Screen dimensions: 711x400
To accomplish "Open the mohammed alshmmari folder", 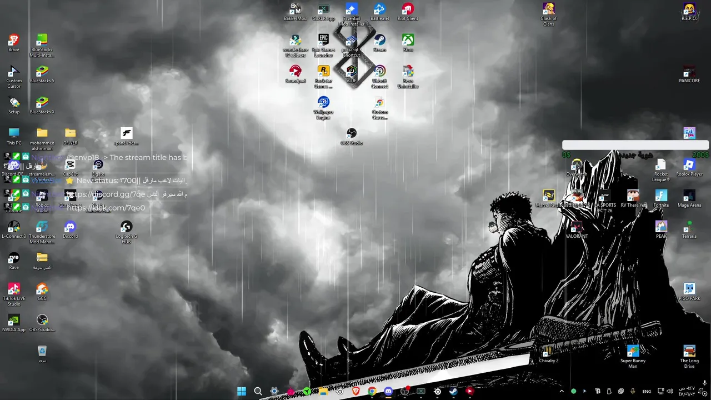I will pyautogui.click(x=42, y=138).
